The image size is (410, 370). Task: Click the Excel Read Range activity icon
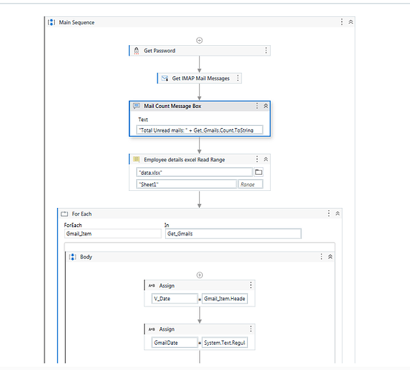[136, 159]
